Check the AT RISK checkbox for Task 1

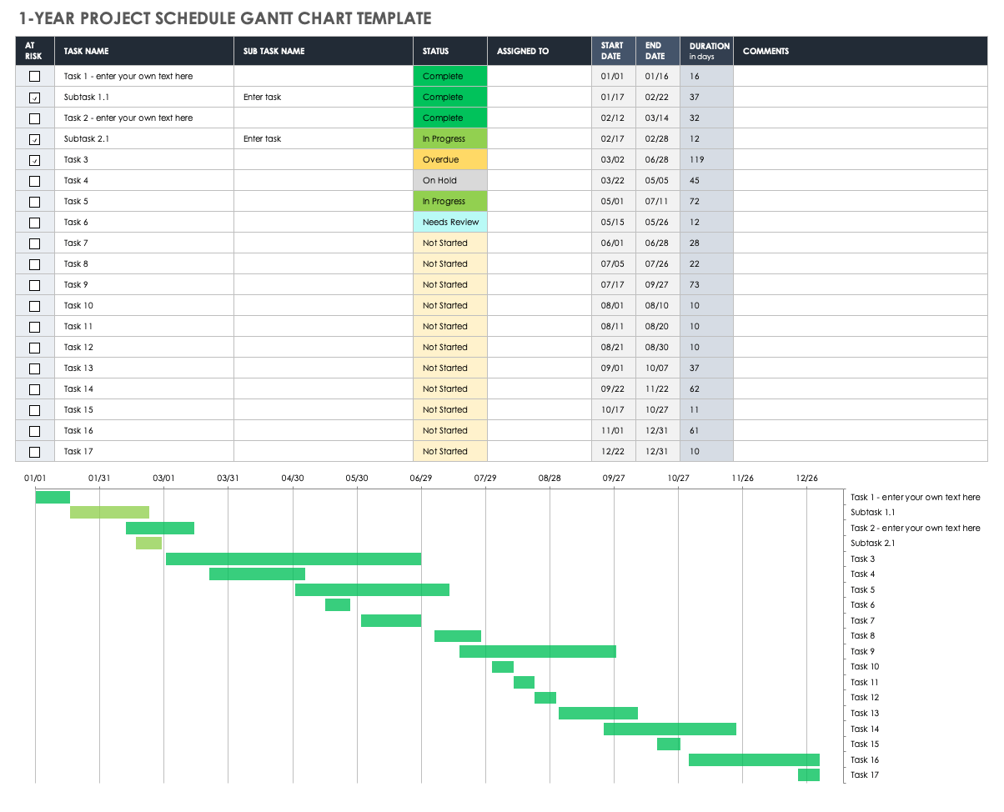[34, 76]
